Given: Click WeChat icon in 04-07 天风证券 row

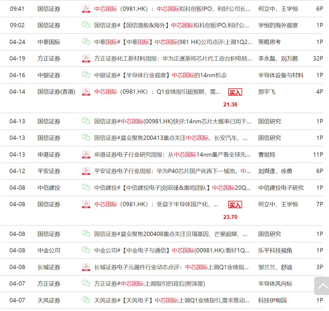Looking at the screenshot, I should coord(86,300).
